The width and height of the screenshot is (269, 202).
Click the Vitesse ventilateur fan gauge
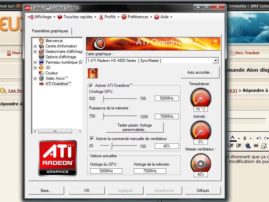click(x=200, y=163)
